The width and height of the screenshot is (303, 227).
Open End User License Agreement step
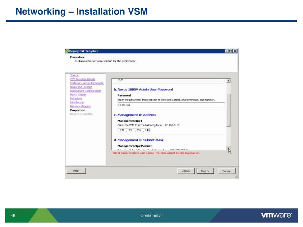(87, 83)
